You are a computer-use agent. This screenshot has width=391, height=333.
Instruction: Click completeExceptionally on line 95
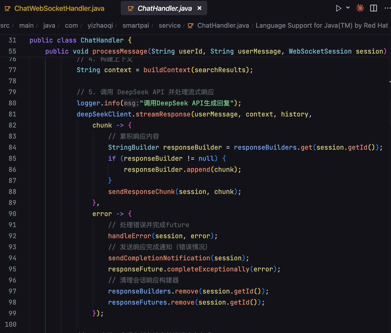(208, 269)
